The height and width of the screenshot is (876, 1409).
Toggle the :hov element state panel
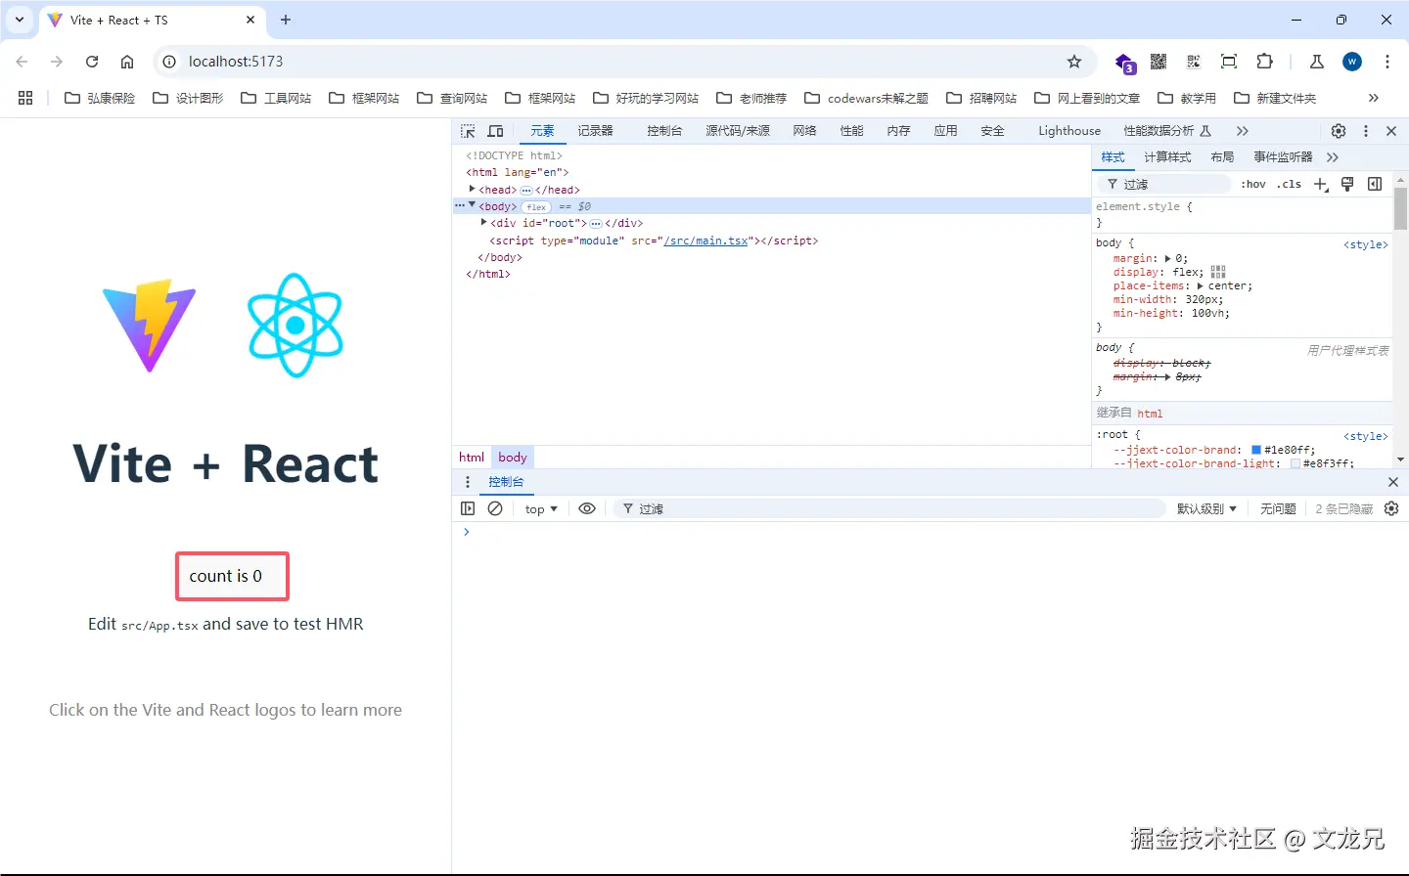pos(1253,184)
